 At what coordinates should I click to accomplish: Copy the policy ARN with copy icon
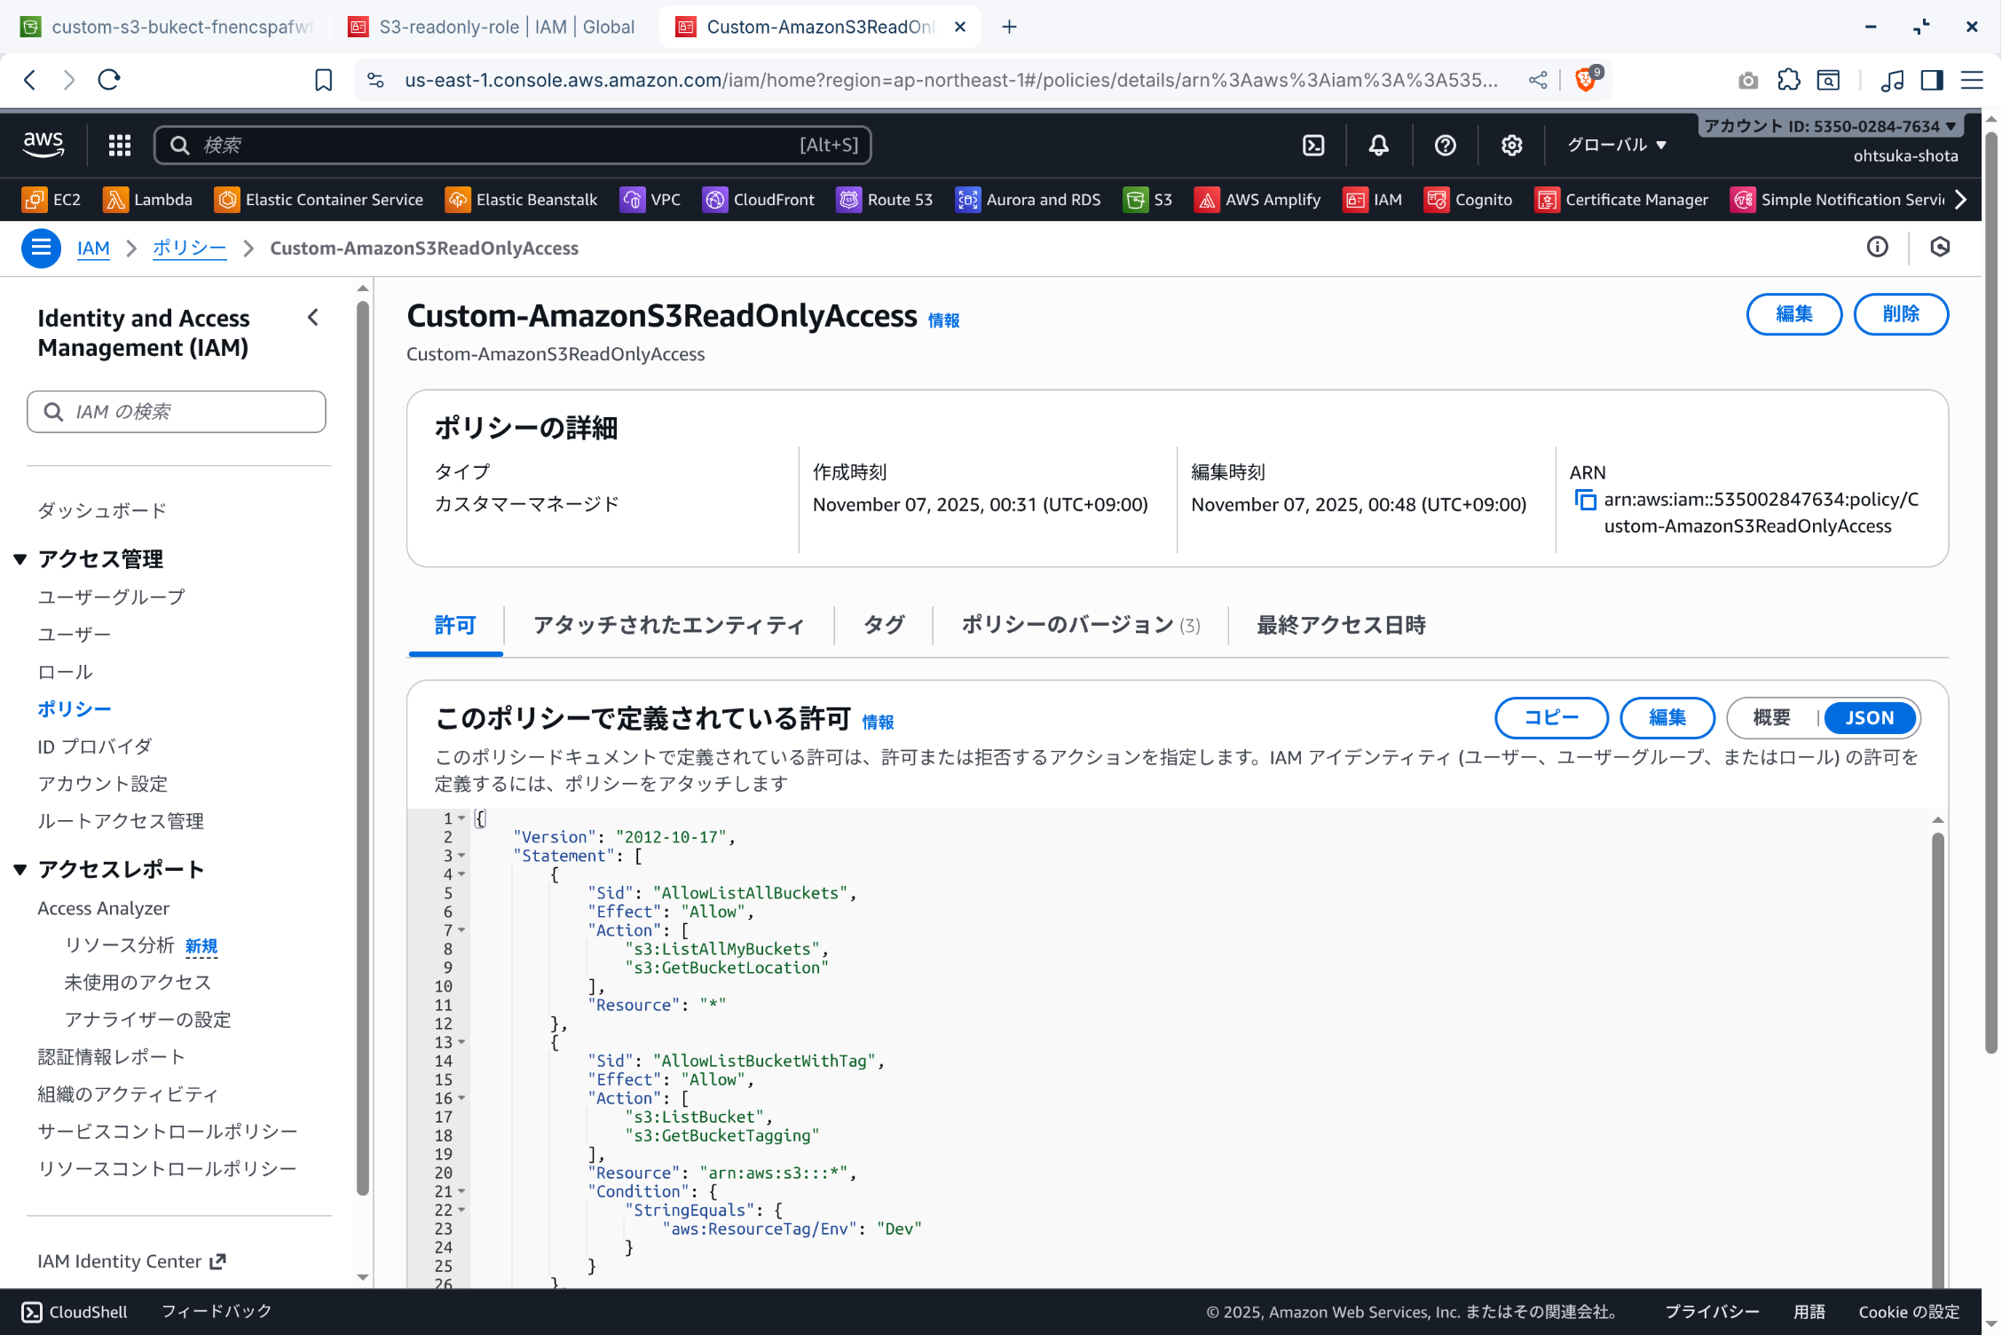tap(1585, 500)
